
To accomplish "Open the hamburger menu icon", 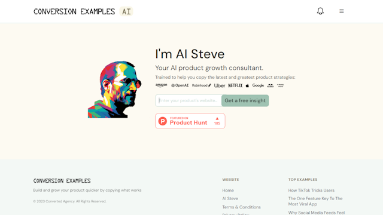I will (x=342, y=11).
